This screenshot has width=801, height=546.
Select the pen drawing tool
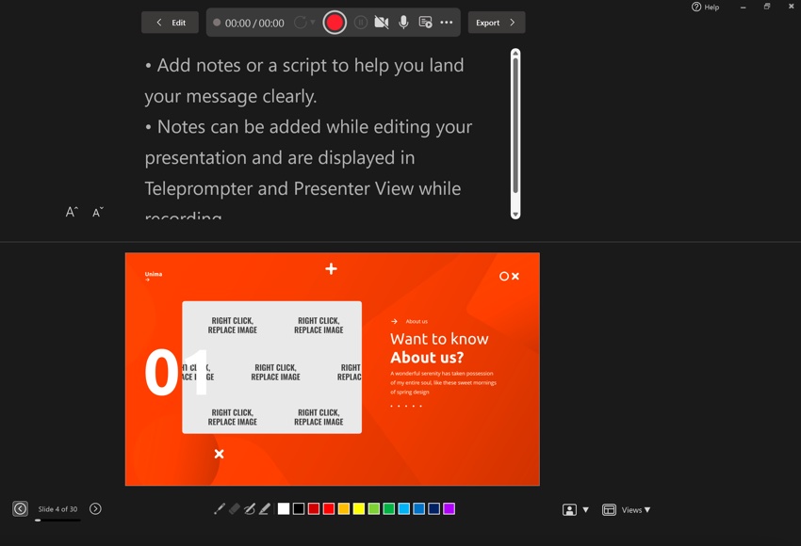[x=250, y=508]
